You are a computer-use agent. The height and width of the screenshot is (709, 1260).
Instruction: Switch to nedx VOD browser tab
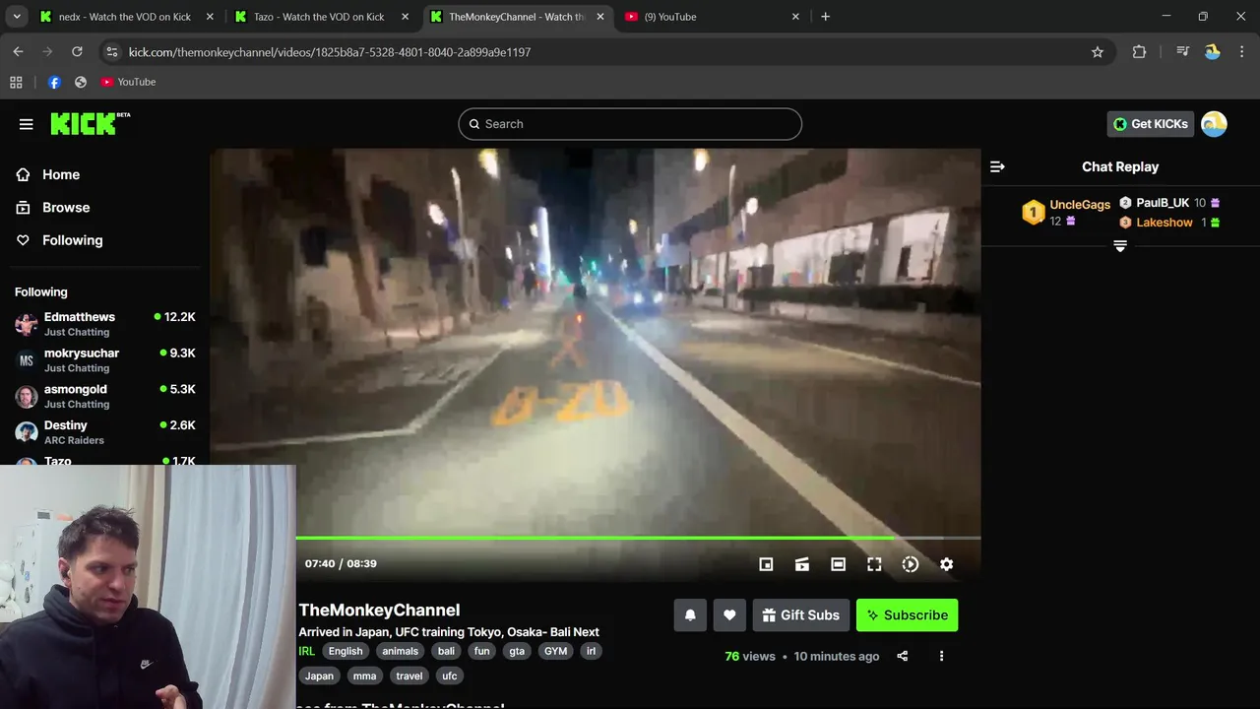click(x=125, y=17)
